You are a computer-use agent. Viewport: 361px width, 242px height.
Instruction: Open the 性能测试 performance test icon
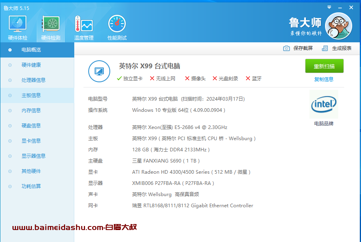(117, 28)
